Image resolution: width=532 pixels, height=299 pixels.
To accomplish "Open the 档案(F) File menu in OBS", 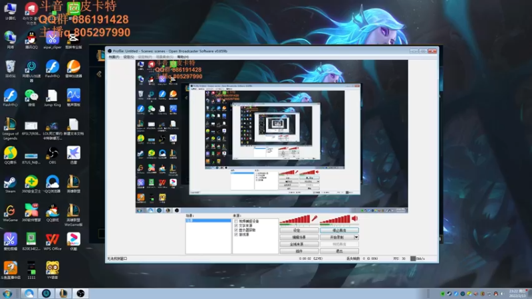I will [x=114, y=57].
